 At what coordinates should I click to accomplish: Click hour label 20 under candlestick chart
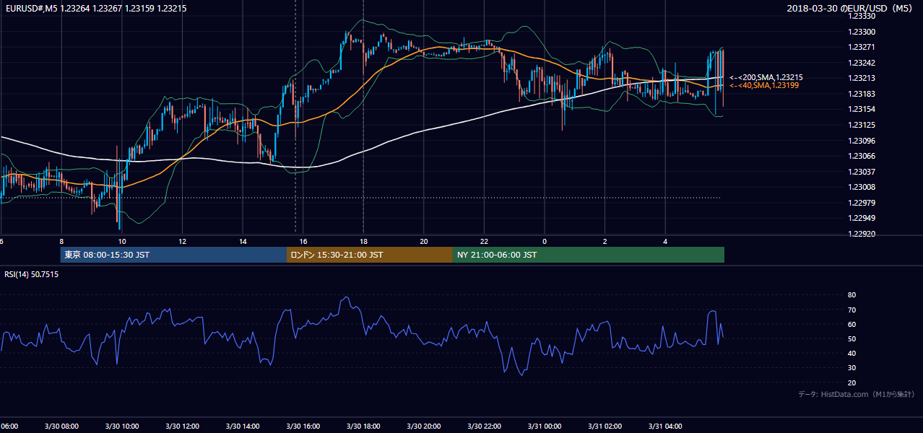click(x=423, y=241)
